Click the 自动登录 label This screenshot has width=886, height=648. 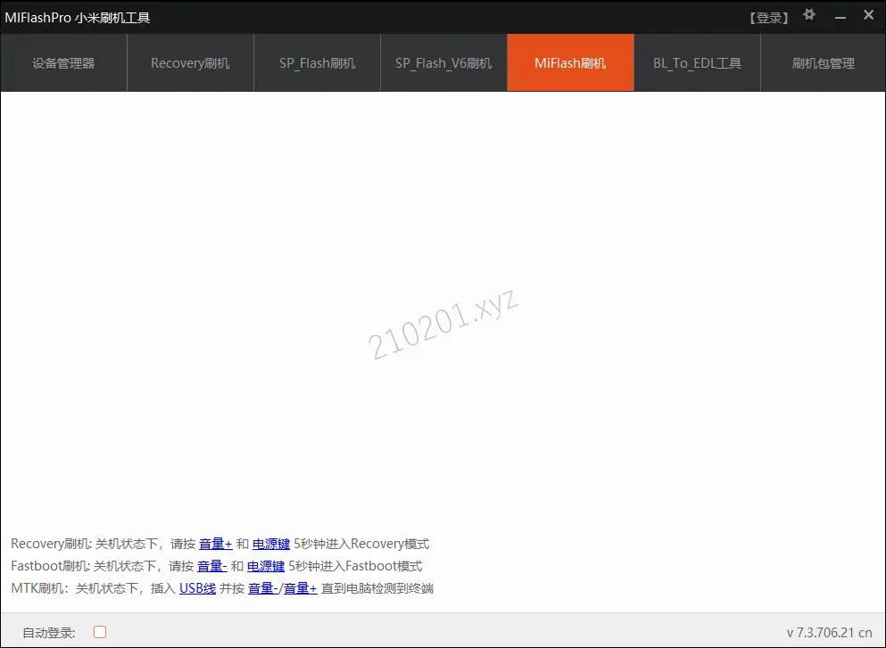coord(48,633)
